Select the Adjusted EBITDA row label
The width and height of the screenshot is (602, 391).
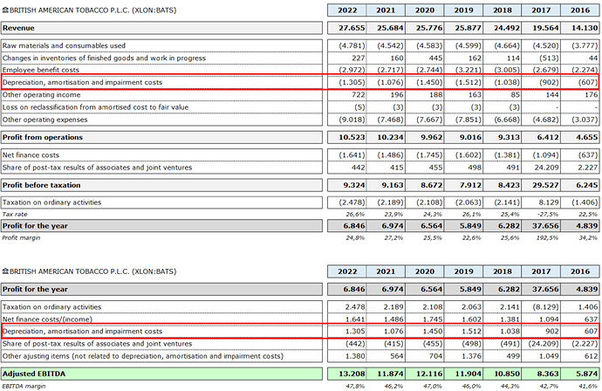(34, 374)
